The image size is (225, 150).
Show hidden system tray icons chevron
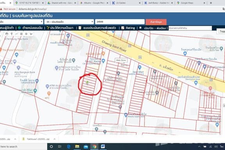199,146
